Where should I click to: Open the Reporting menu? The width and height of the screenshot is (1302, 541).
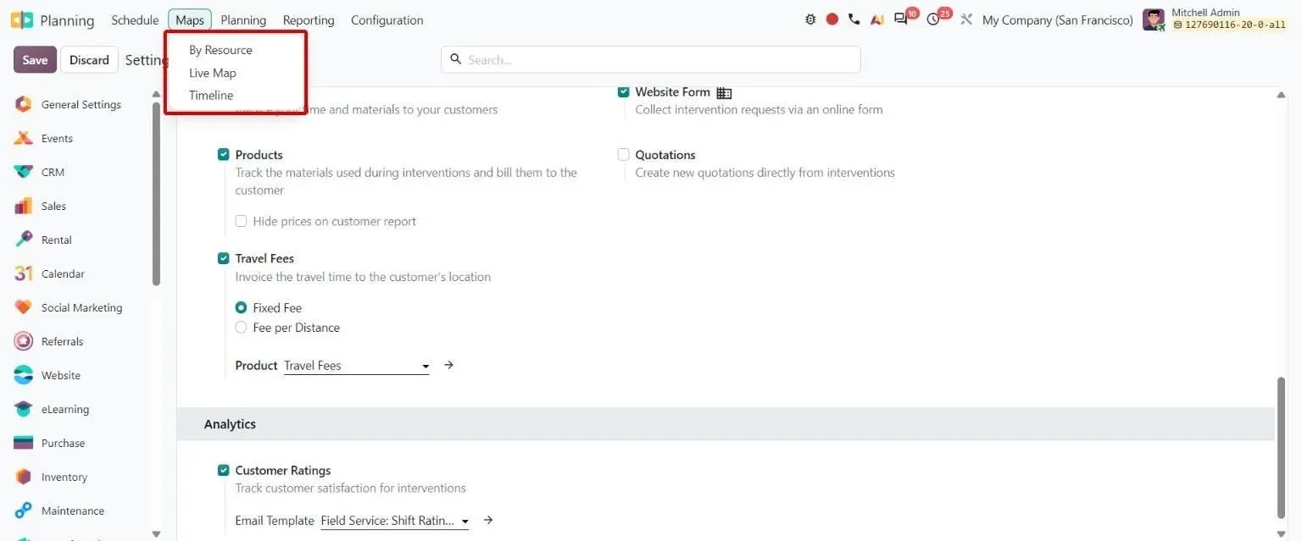(x=309, y=19)
